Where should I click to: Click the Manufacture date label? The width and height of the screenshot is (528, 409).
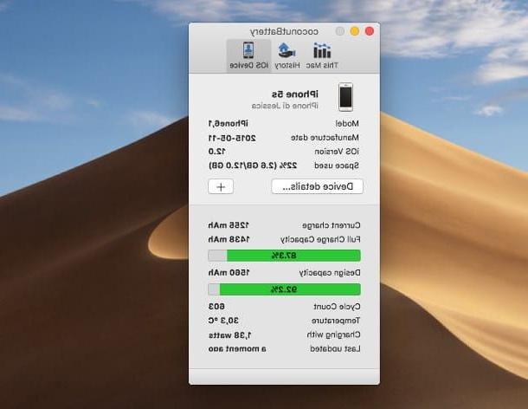pos(325,138)
